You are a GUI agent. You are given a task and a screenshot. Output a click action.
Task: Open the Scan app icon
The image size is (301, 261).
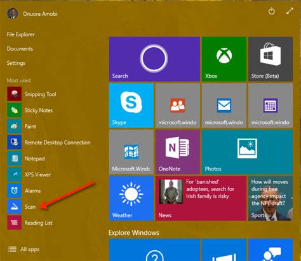15,206
